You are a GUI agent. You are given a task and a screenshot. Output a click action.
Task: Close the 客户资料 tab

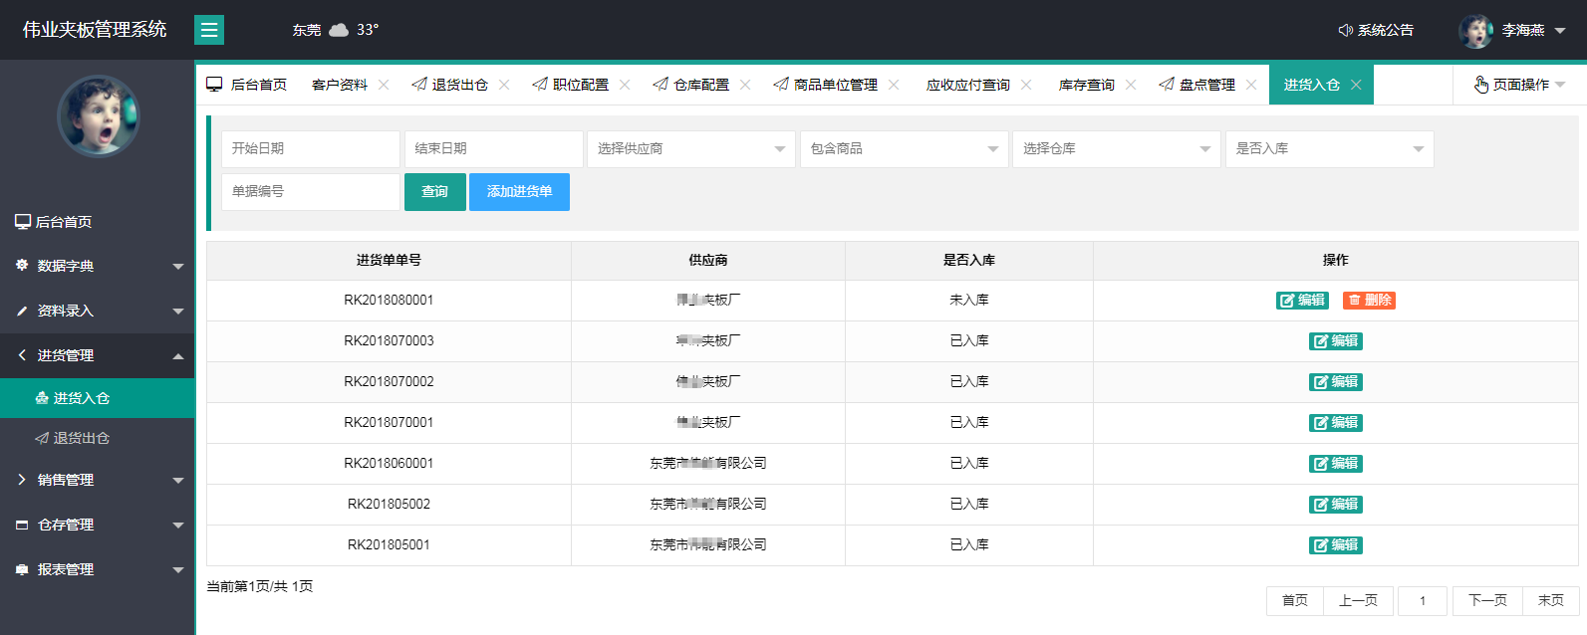point(384,85)
